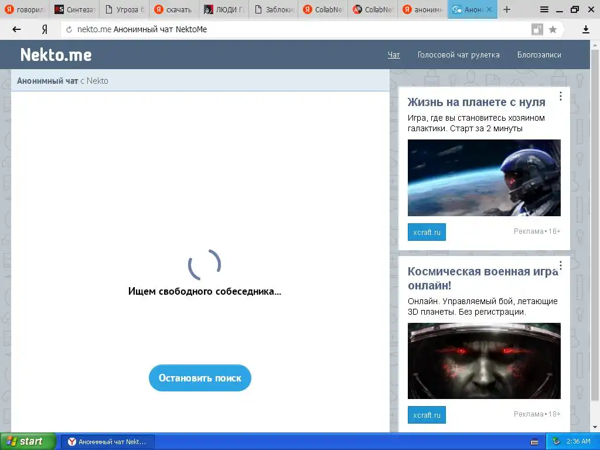Image resolution: width=600 pixels, height=450 pixels.
Task: Bookmark page with the star icon
Action: coord(553,29)
